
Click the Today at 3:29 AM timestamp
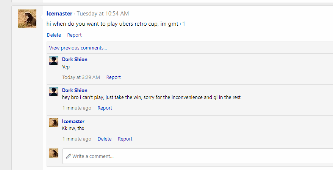pos(81,77)
